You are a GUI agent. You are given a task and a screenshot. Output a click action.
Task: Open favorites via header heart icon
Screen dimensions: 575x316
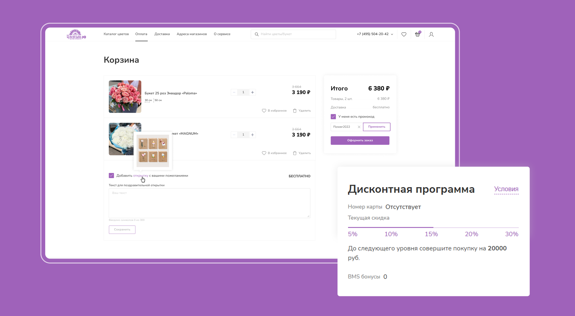(x=404, y=34)
